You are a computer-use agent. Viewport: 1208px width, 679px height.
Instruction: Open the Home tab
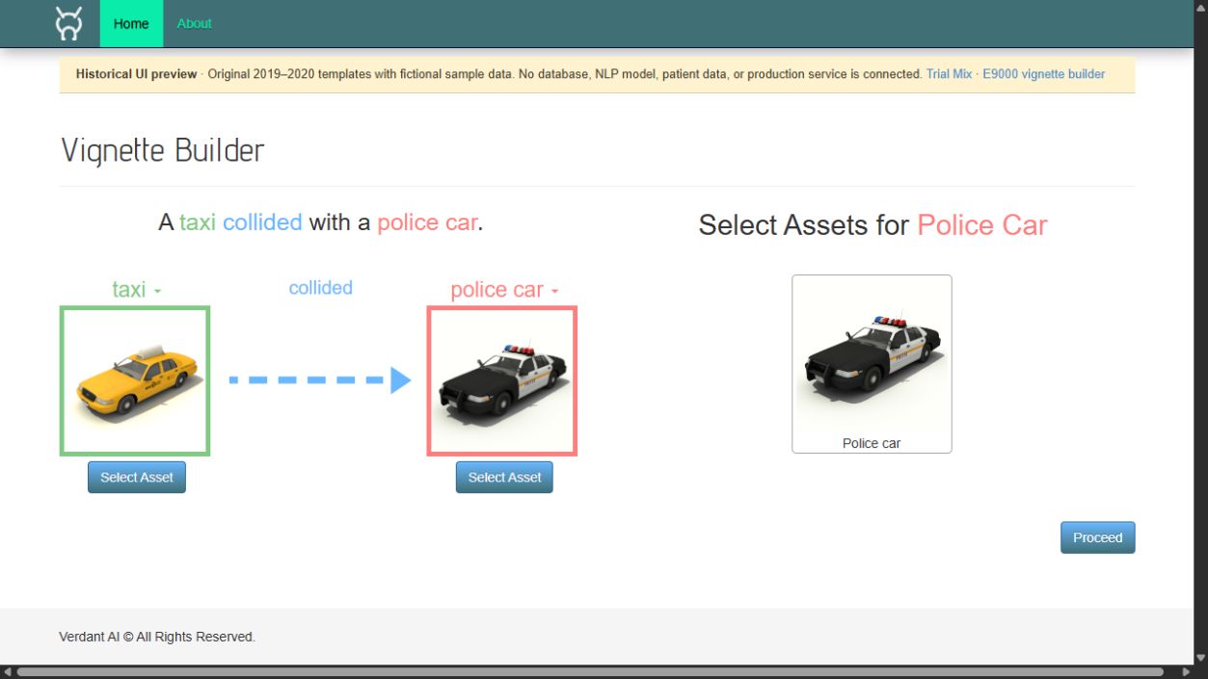tap(131, 23)
